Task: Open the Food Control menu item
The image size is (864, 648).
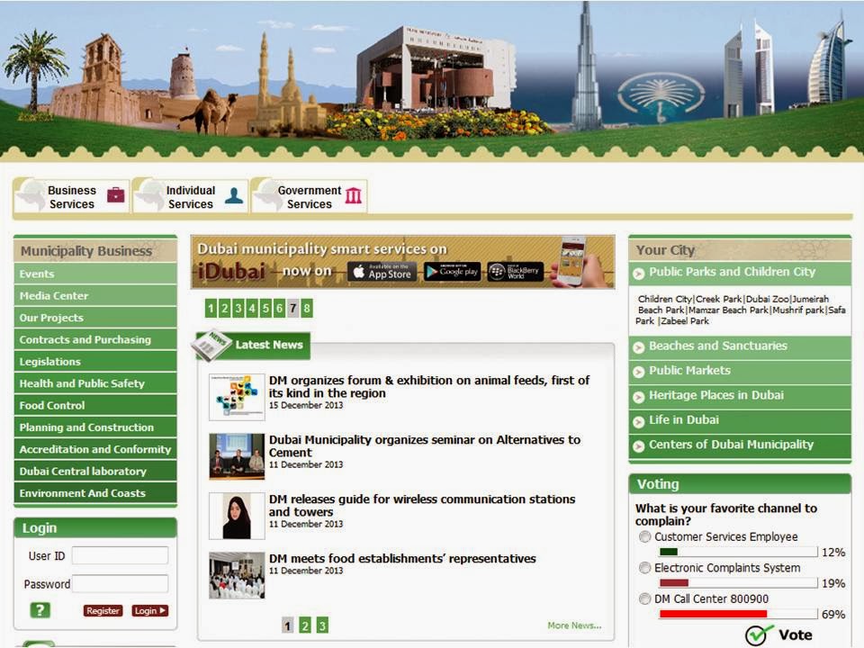Action: pos(95,406)
